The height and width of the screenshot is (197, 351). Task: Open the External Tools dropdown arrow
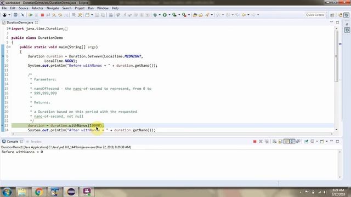point(189,15)
